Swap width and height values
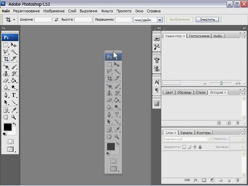 57,20
